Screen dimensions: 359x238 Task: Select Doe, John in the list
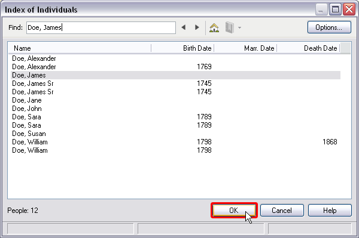tap(175, 109)
